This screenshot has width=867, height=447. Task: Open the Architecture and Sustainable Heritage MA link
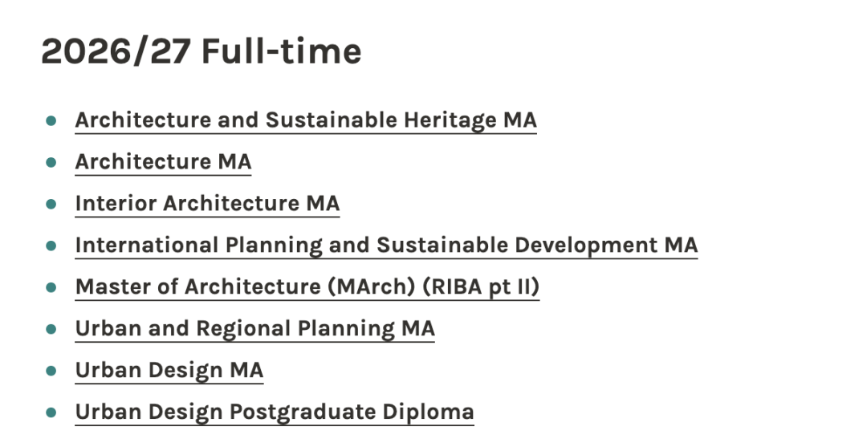click(x=305, y=120)
